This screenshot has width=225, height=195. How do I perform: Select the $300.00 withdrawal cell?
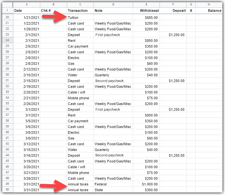(x=146, y=190)
